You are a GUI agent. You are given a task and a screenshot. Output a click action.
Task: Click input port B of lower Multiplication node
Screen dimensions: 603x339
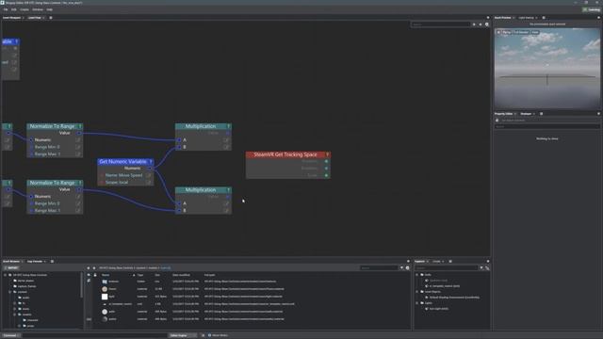click(x=179, y=210)
